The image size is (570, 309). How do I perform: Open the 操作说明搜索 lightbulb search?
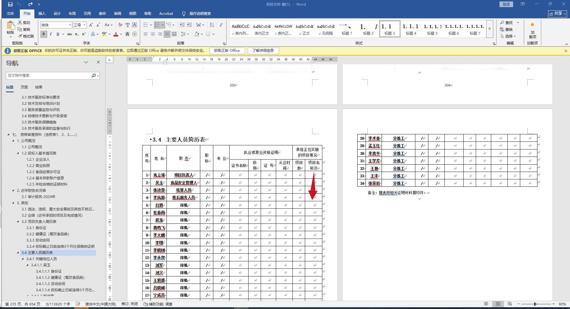(x=197, y=14)
